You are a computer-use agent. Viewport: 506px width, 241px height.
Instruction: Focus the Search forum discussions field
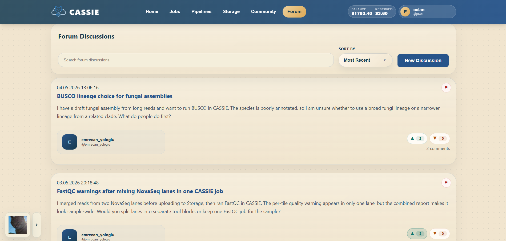coord(196,60)
